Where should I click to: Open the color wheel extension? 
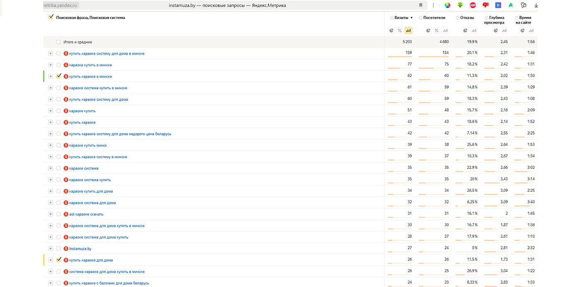[x=447, y=5]
